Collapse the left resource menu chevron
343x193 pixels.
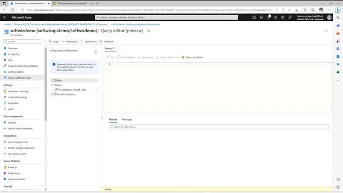44,41
